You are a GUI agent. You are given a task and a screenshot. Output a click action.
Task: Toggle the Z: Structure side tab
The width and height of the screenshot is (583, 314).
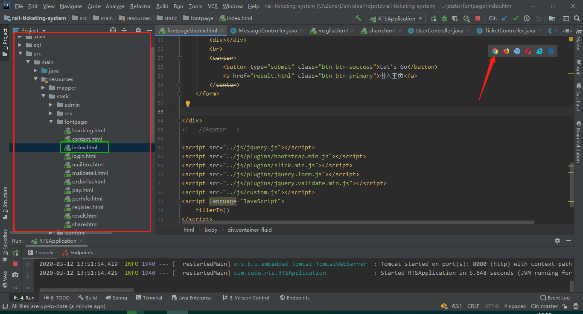(x=5, y=203)
